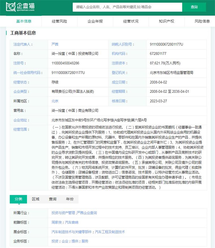Open the 企业年报 navigation tab

pos(95,21)
